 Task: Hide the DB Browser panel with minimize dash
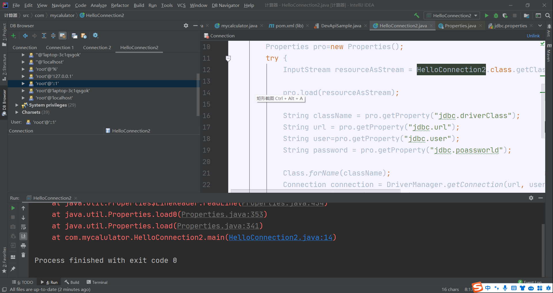195,26
